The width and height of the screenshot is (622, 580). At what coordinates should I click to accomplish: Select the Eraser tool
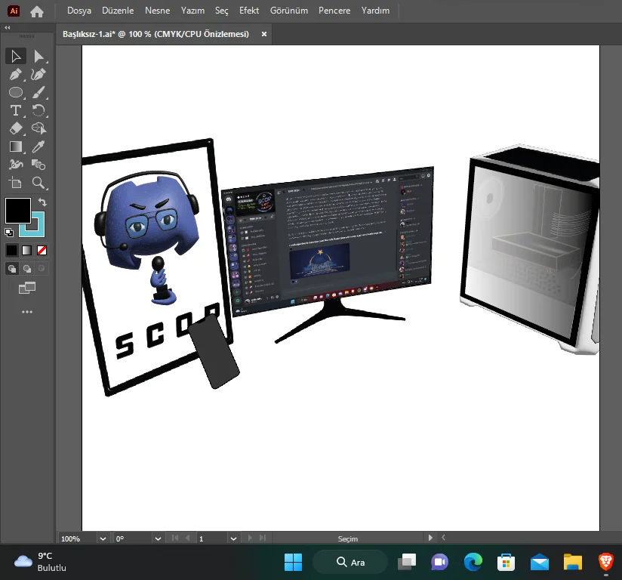(16, 128)
